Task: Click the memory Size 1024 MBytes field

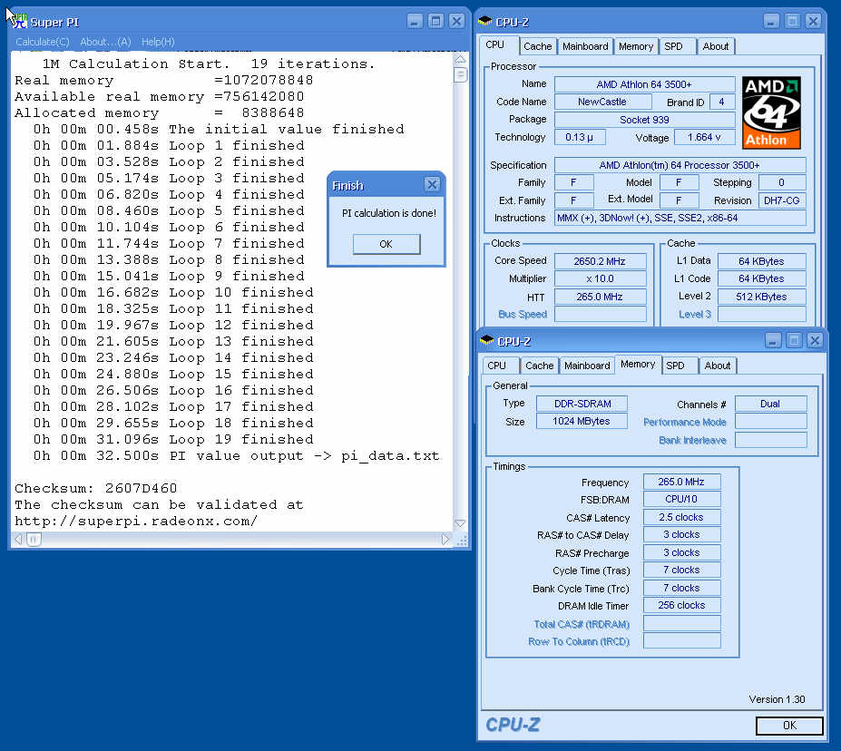Action: [582, 422]
